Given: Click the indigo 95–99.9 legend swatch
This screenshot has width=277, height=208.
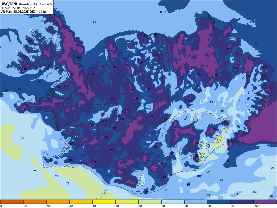Looking at the screenshot, I should point(242,202).
